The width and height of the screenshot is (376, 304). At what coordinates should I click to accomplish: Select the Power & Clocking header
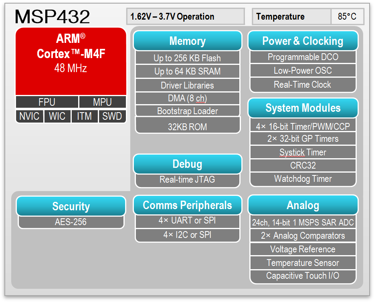pos(303,41)
